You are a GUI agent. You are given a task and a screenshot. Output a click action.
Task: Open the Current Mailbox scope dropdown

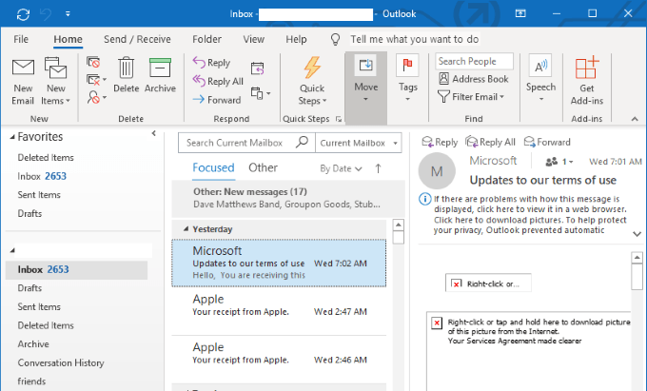coord(359,143)
